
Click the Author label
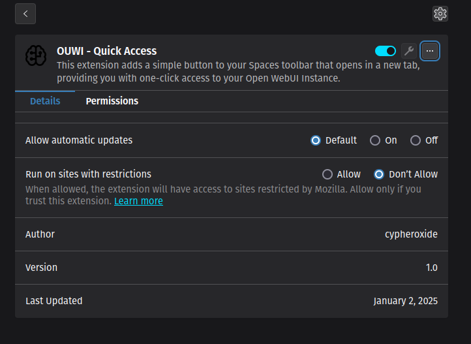[40, 234]
